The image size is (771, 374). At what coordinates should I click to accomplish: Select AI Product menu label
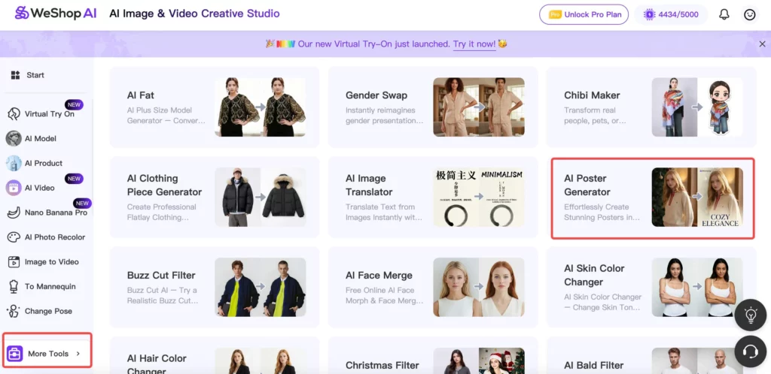pos(43,163)
